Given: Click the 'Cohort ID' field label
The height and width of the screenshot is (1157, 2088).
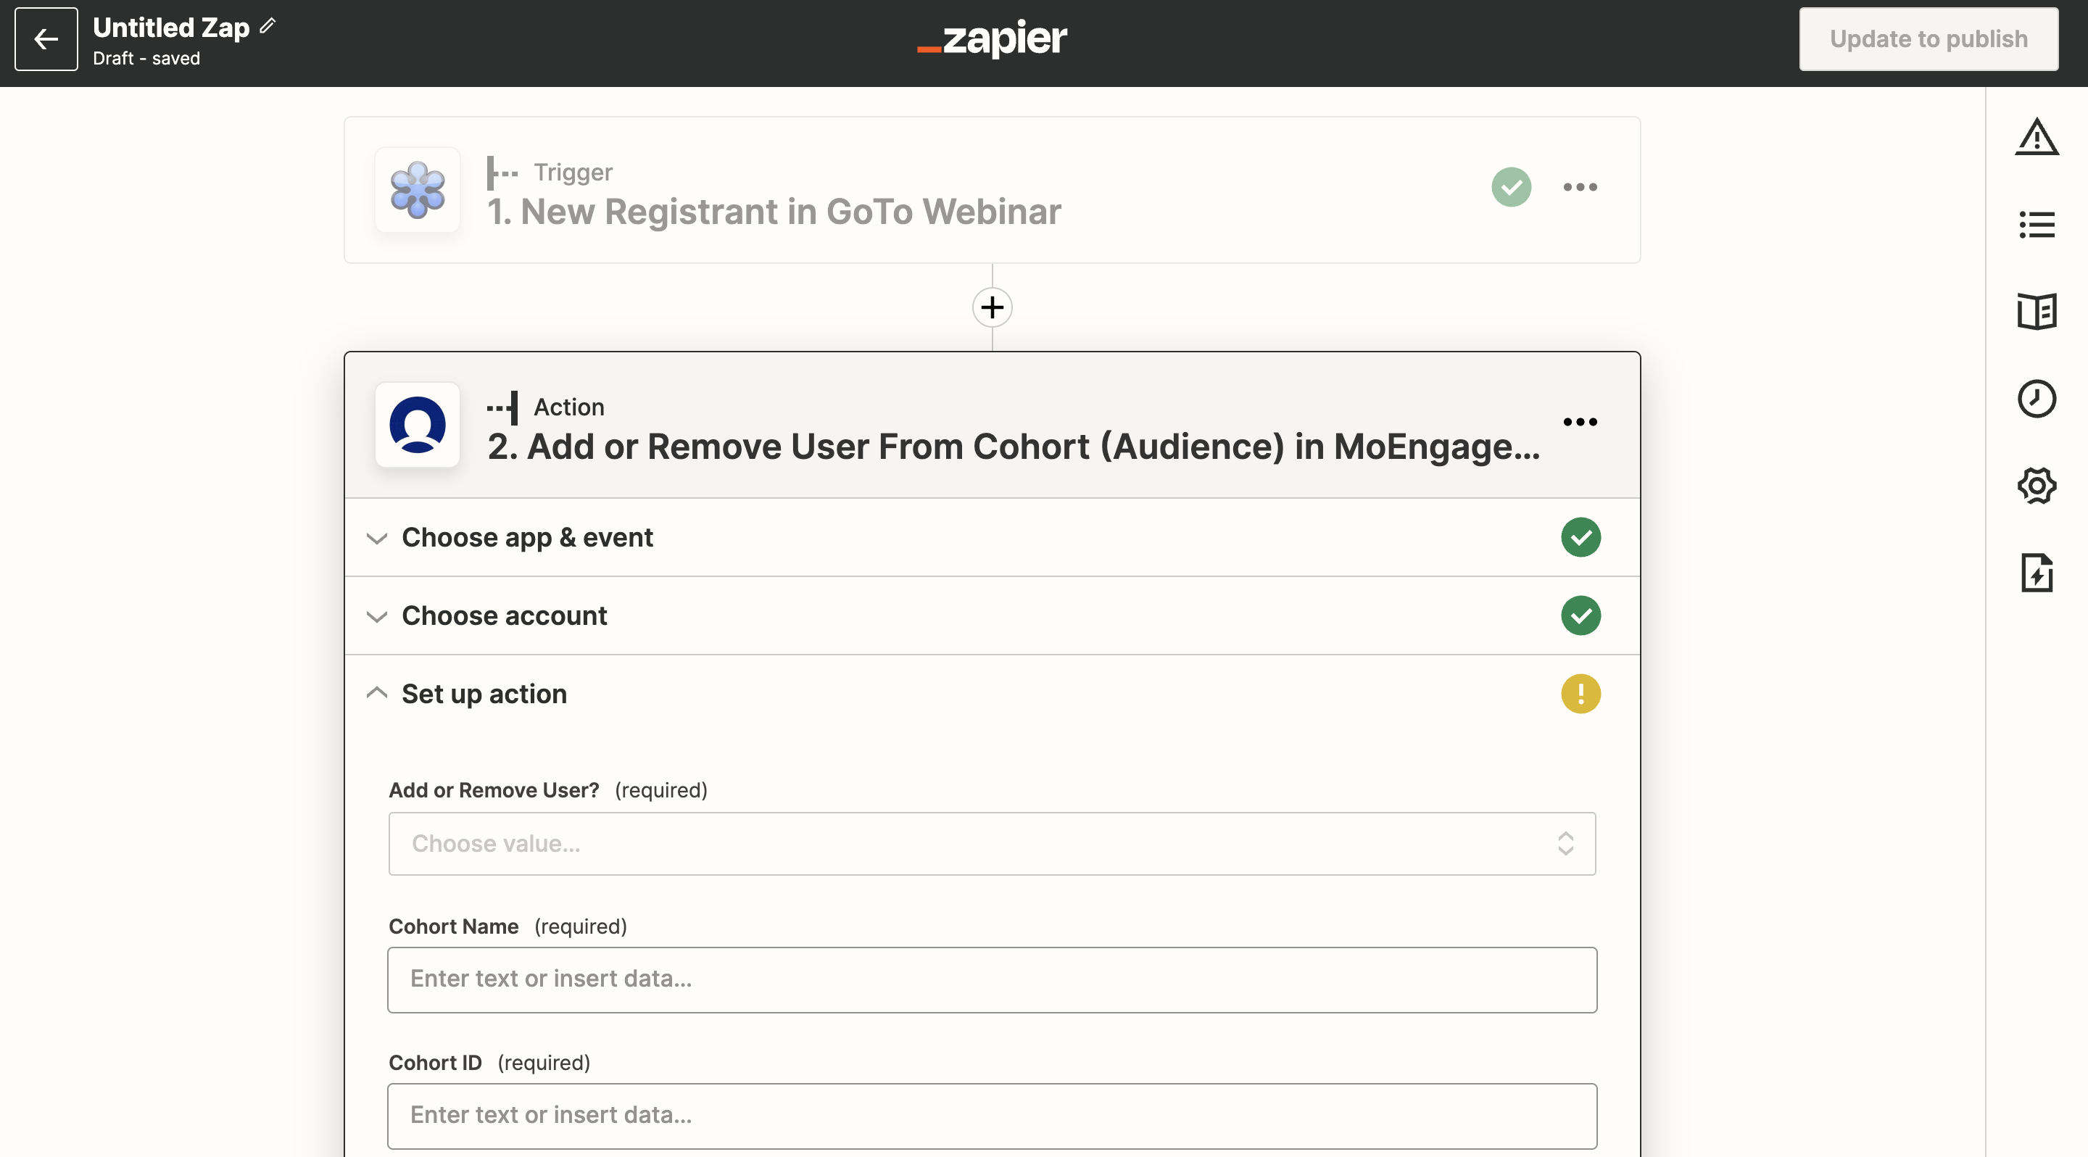Looking at the screenshot, I should tap(435, 1062).
